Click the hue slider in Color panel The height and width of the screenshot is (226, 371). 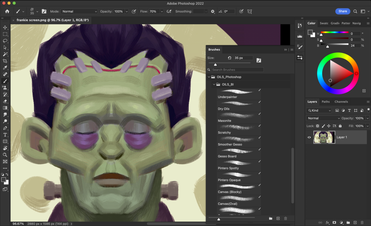pos(334,32)
